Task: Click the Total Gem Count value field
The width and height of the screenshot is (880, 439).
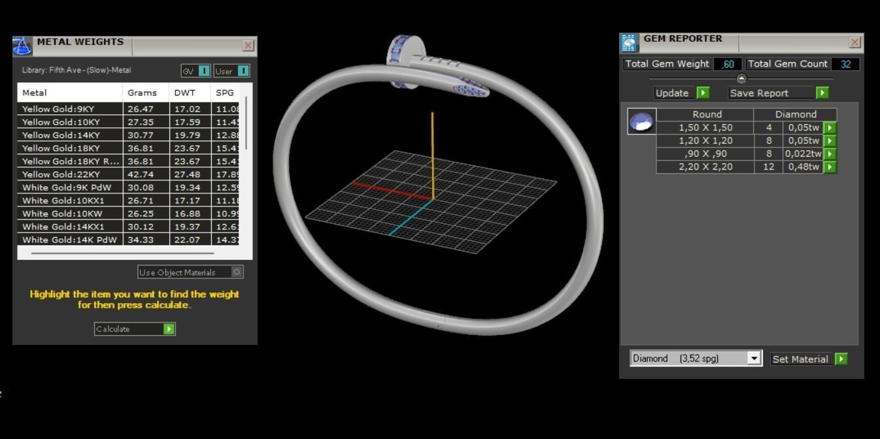Action: point(845,64)
